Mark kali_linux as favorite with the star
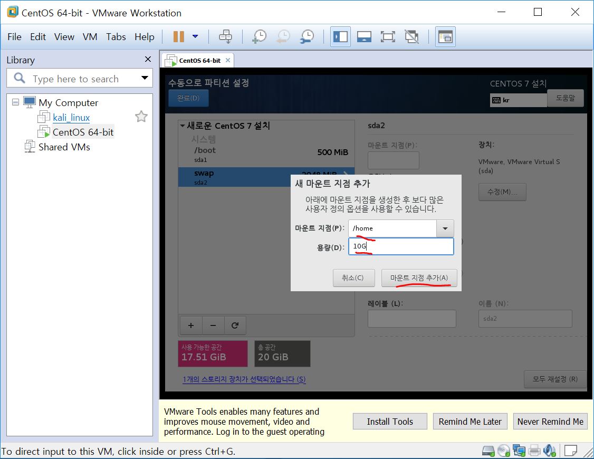This screenshot has width=594, height=459. (x=141, y=116)
